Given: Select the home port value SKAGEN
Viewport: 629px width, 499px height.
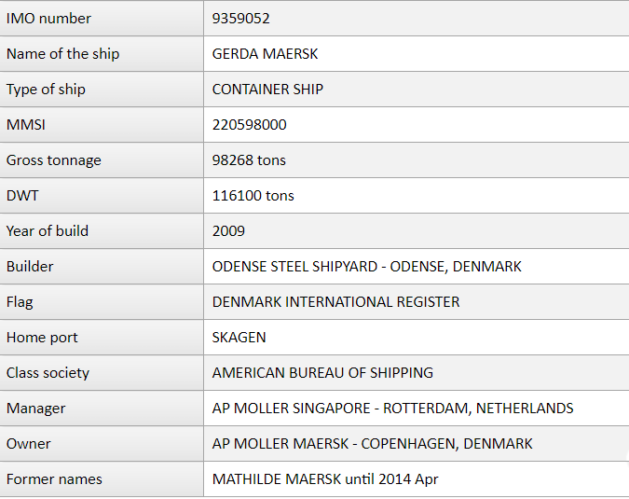Looking at the screenshot, I should click(x=239, y=338).
